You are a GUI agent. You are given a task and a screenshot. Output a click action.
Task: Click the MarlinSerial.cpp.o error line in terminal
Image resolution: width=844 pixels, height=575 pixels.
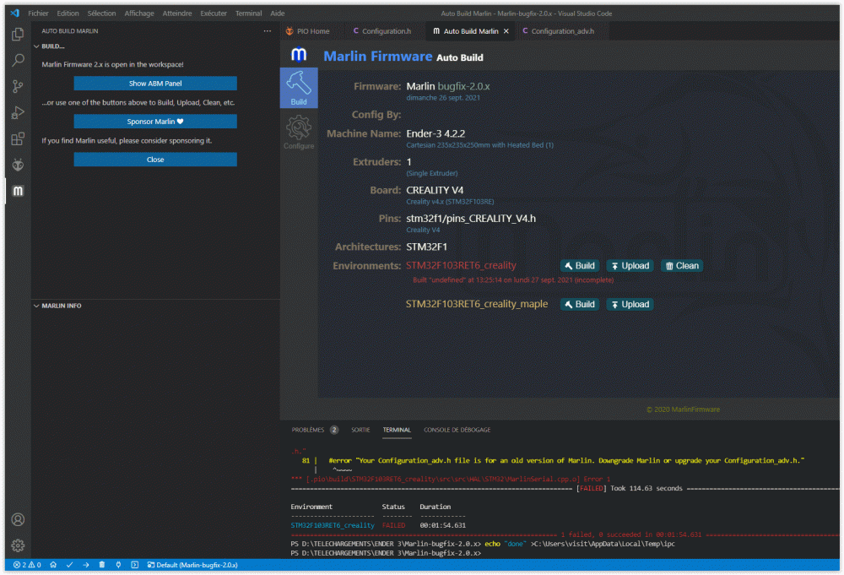(451, 480)
